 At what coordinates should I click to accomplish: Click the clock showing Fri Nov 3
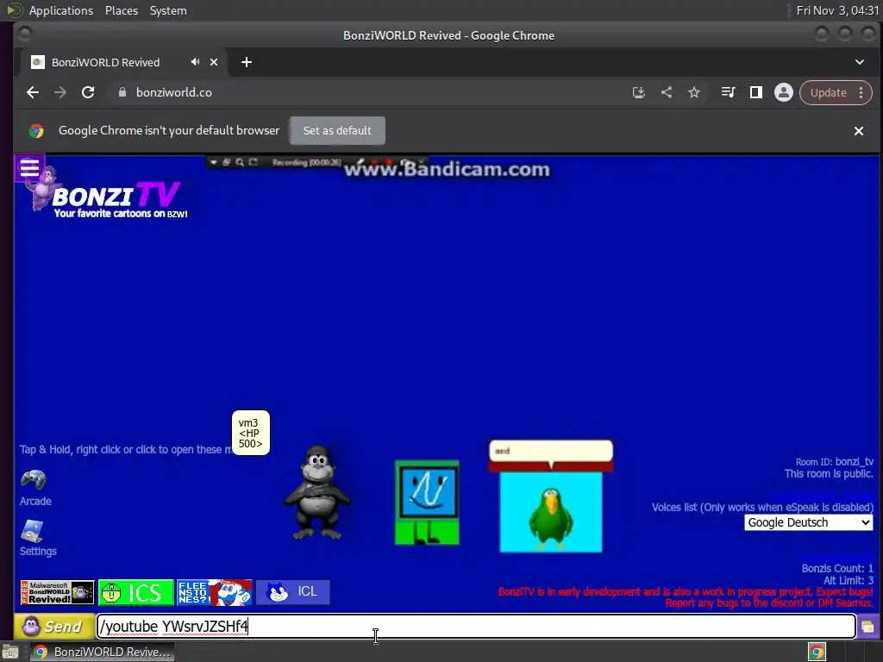coord(837,10)
